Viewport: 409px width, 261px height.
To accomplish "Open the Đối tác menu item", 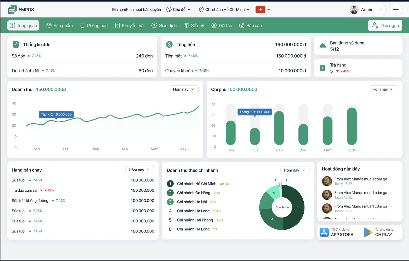I will click(222, 25).
